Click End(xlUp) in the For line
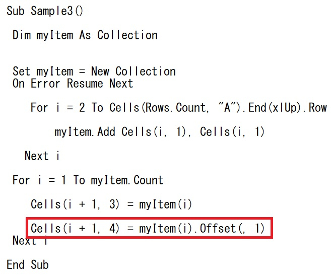 [269, 108]
